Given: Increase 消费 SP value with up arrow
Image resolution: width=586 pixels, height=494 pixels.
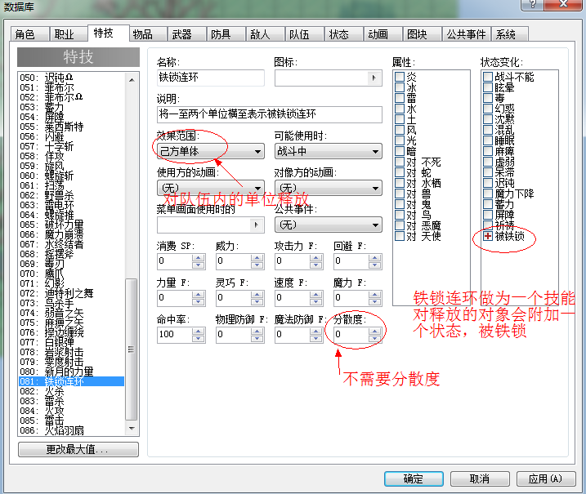Looking at the screenshot, I should tap(198, 258).
